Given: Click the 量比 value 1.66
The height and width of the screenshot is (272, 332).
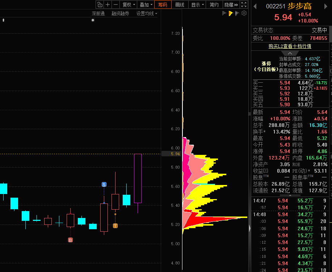Looking at the screenshot, I should coord(322,132).
